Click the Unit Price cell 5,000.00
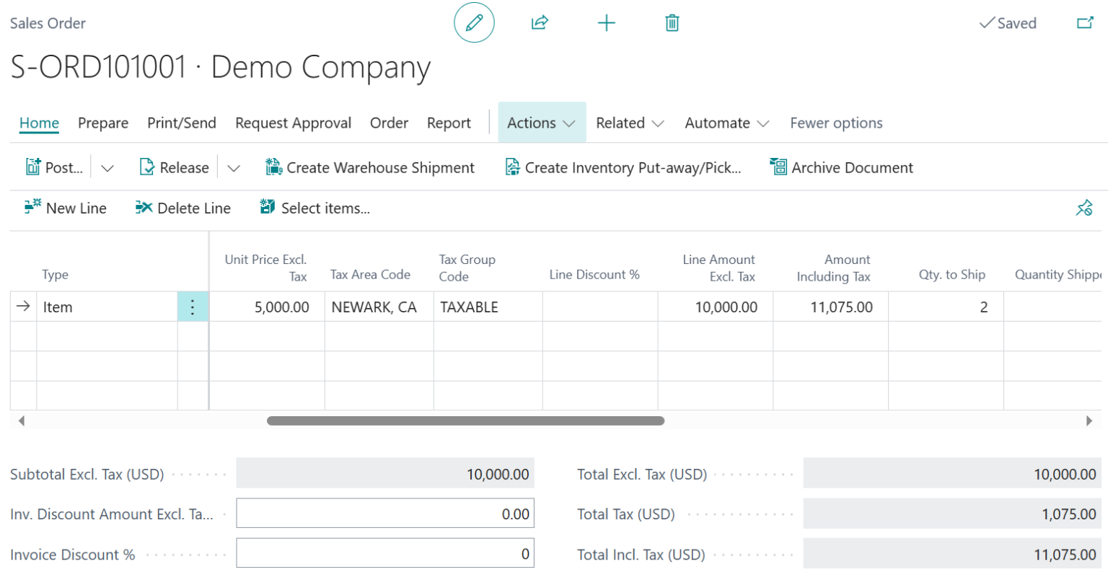Image resolution: width=1108 pixels, height=572 pixels. coord(267,307)
